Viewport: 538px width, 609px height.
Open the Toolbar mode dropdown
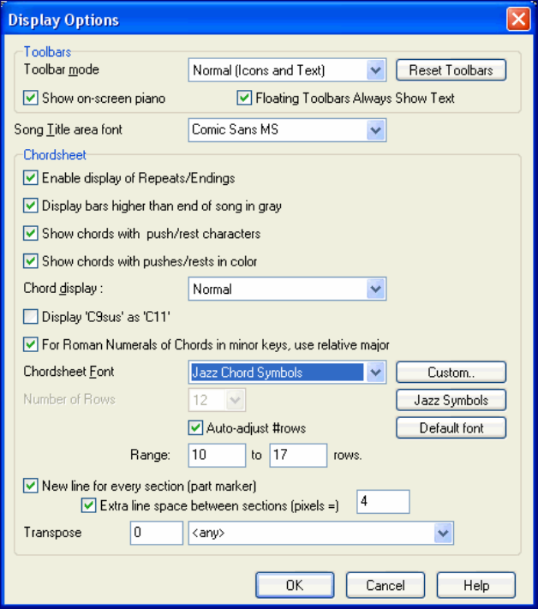375,70
